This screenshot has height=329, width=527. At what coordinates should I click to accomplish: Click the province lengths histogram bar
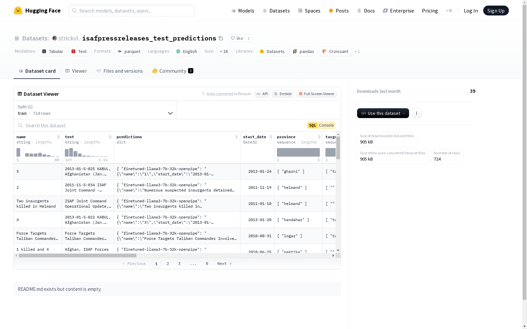point(298,152)
